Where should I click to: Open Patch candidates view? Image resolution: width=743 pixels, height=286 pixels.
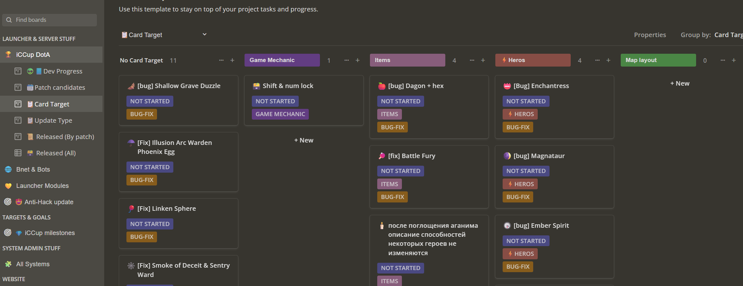pos(59,87)
